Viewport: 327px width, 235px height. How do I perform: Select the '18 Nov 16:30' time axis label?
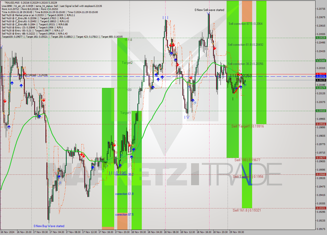(x=205, y=232)
